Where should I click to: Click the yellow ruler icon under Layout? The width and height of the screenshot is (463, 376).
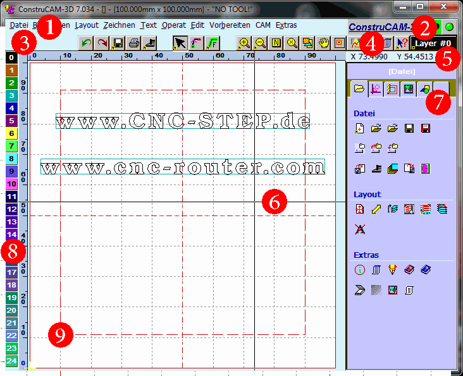click(376, 209)
